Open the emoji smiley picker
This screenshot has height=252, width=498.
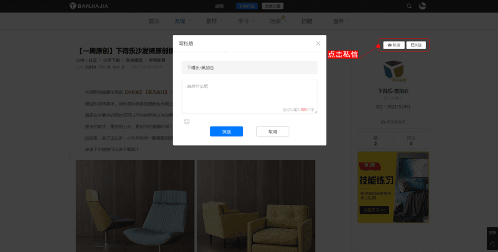pyautogui.click(x=187, y=121)
